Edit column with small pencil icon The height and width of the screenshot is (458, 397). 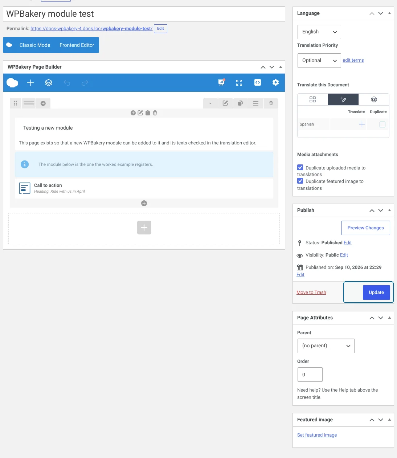click(140, 113)
